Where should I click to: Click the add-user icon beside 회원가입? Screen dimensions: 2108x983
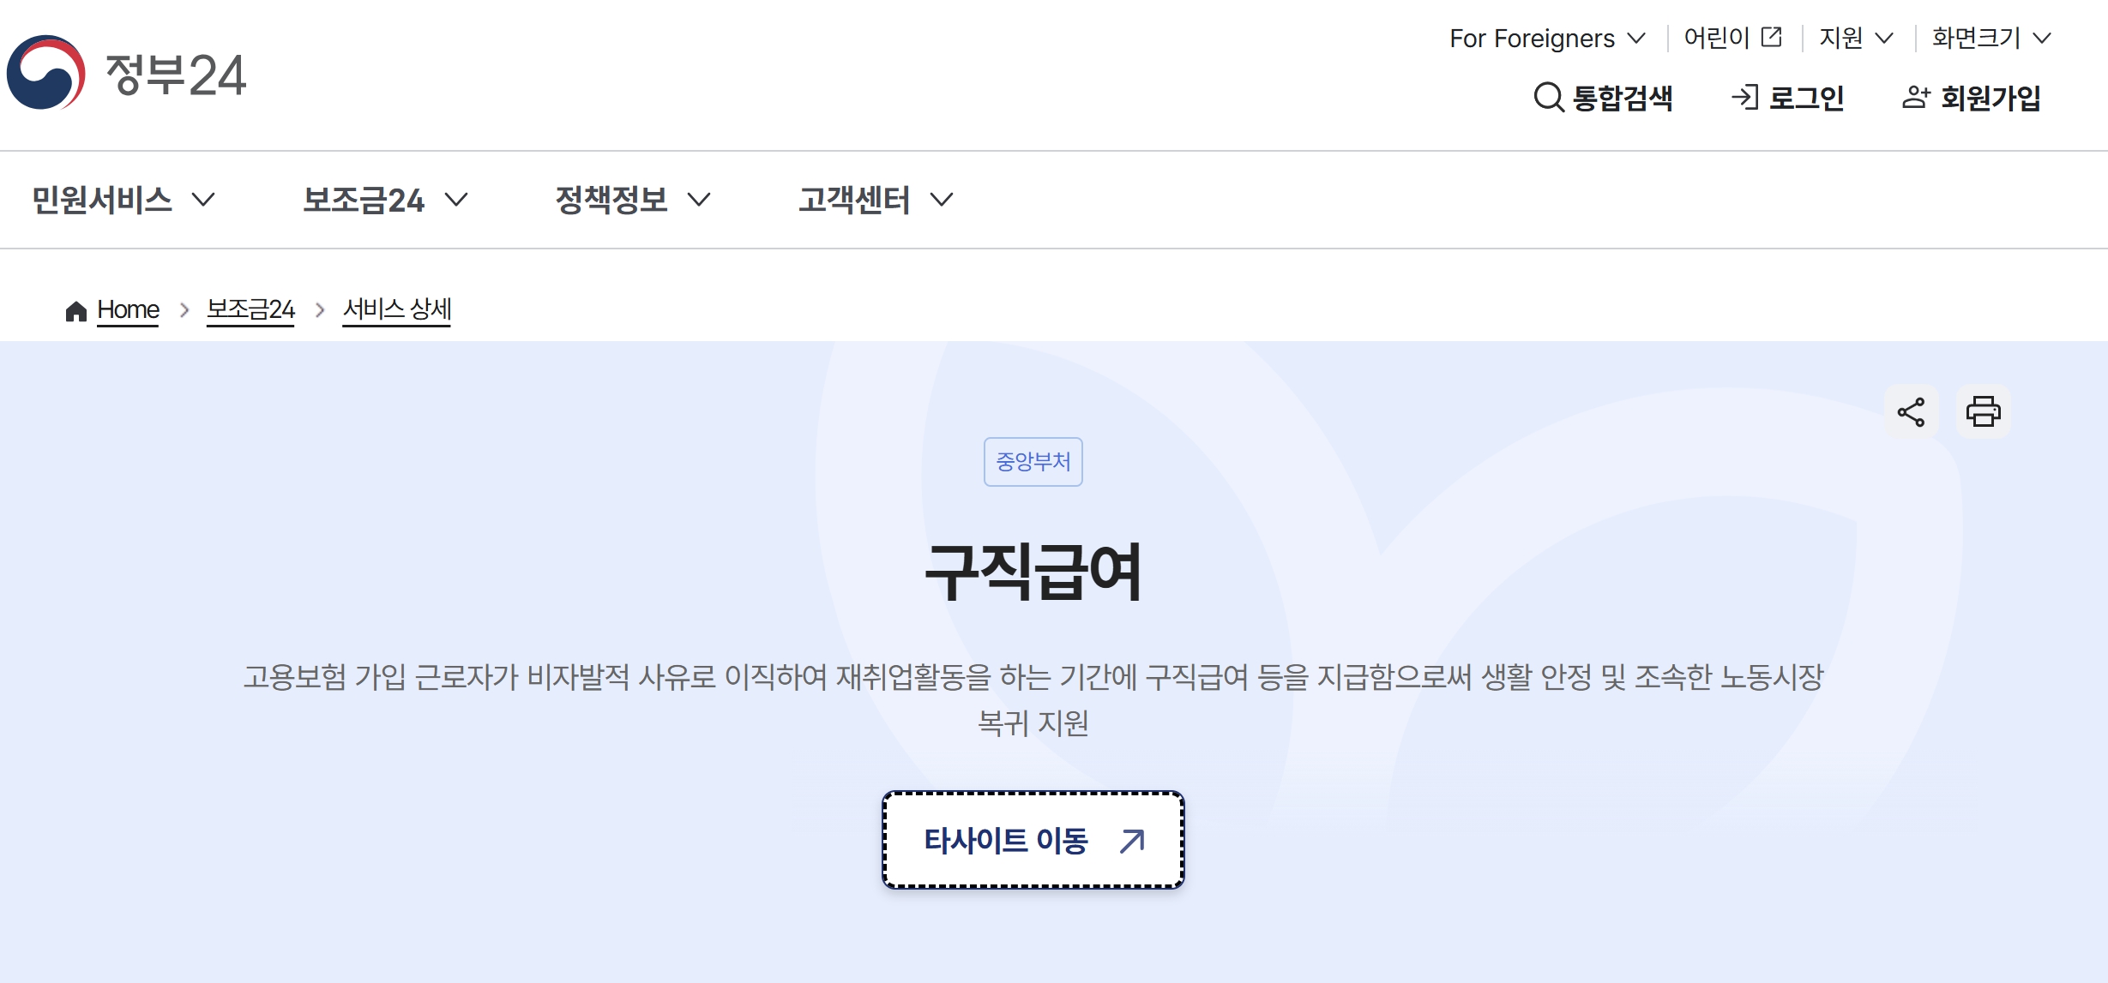pos(1916,98)
